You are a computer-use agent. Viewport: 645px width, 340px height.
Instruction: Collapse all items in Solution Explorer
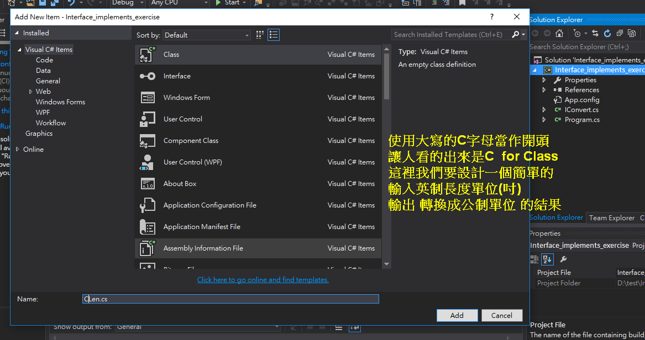click(620, 33)
